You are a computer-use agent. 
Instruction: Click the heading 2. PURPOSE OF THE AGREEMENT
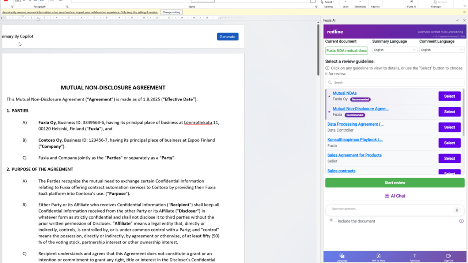40,169
